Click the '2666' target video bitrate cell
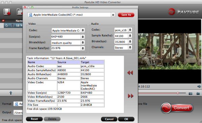The height and width of the screenshot is (123, 202). pyautogui.click(x=92, y=97)
